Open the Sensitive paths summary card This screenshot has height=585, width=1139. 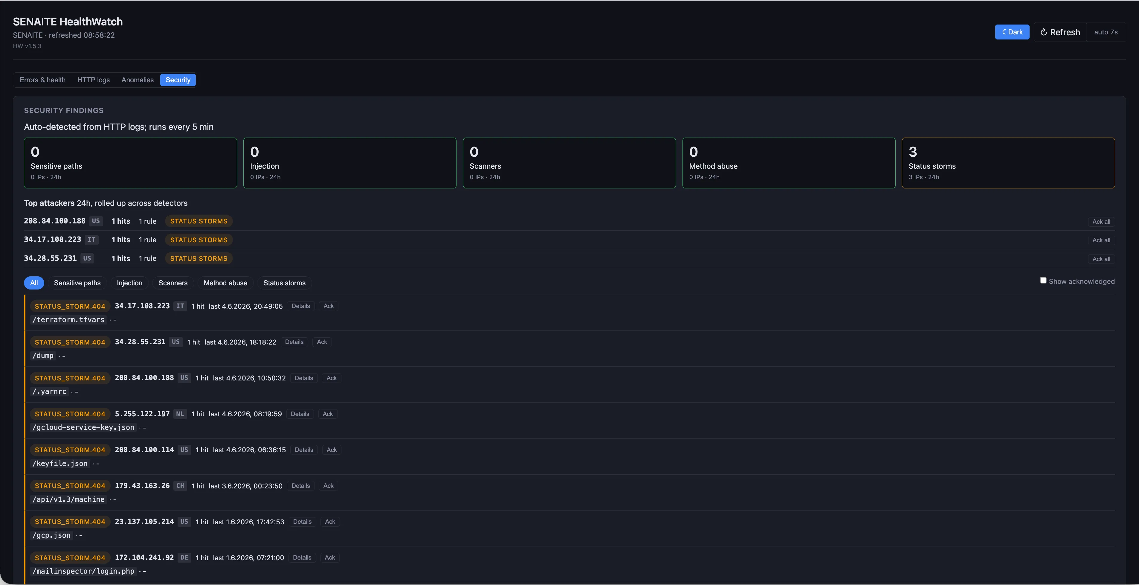coord(130,163)
